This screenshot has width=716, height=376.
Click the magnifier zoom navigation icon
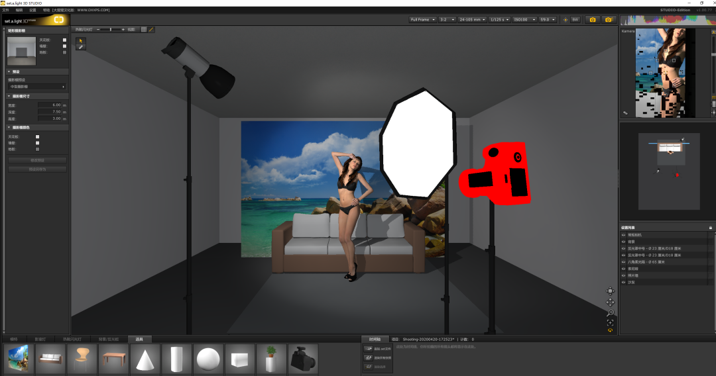click(610, 312)
